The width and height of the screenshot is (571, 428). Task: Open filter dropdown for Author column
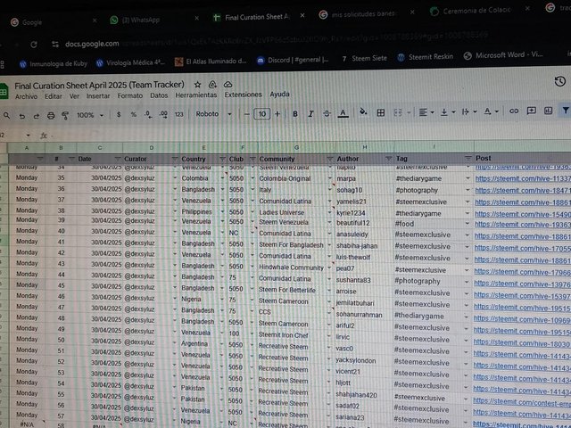[x=389, y=159]
